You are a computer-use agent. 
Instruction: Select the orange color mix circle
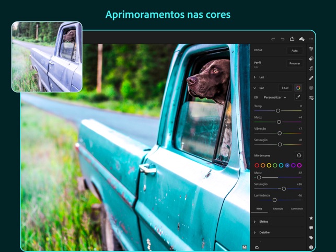pyautogui.click(x=263, y=165)
